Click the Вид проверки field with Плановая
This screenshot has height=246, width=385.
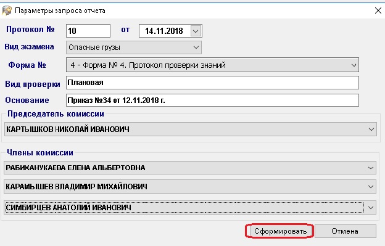pos(212,83)
